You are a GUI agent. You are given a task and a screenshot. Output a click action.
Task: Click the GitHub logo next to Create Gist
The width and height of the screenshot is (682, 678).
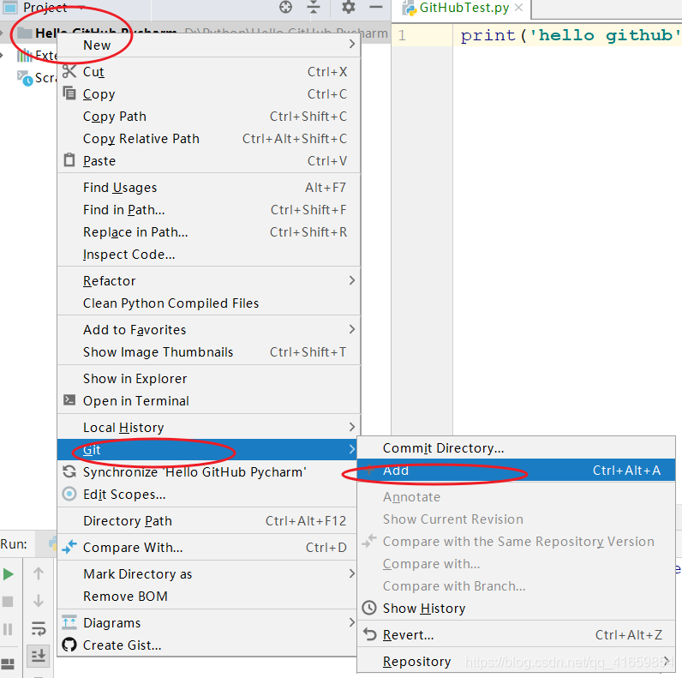point(69,645)
